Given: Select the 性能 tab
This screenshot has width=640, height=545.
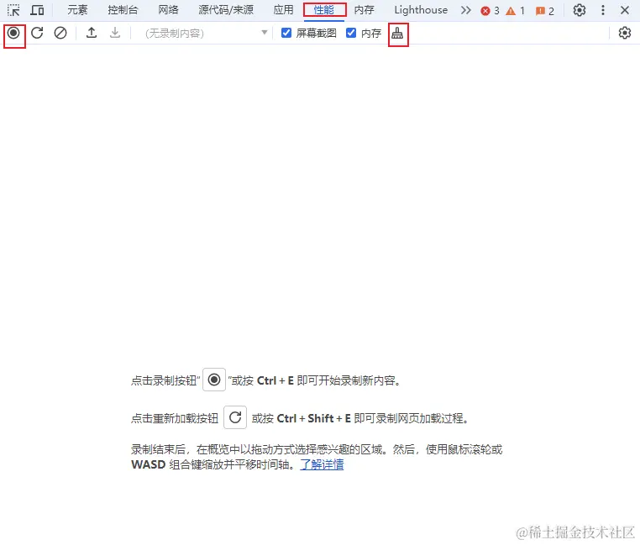Looking at the screenshot, I should pos(324,10).
